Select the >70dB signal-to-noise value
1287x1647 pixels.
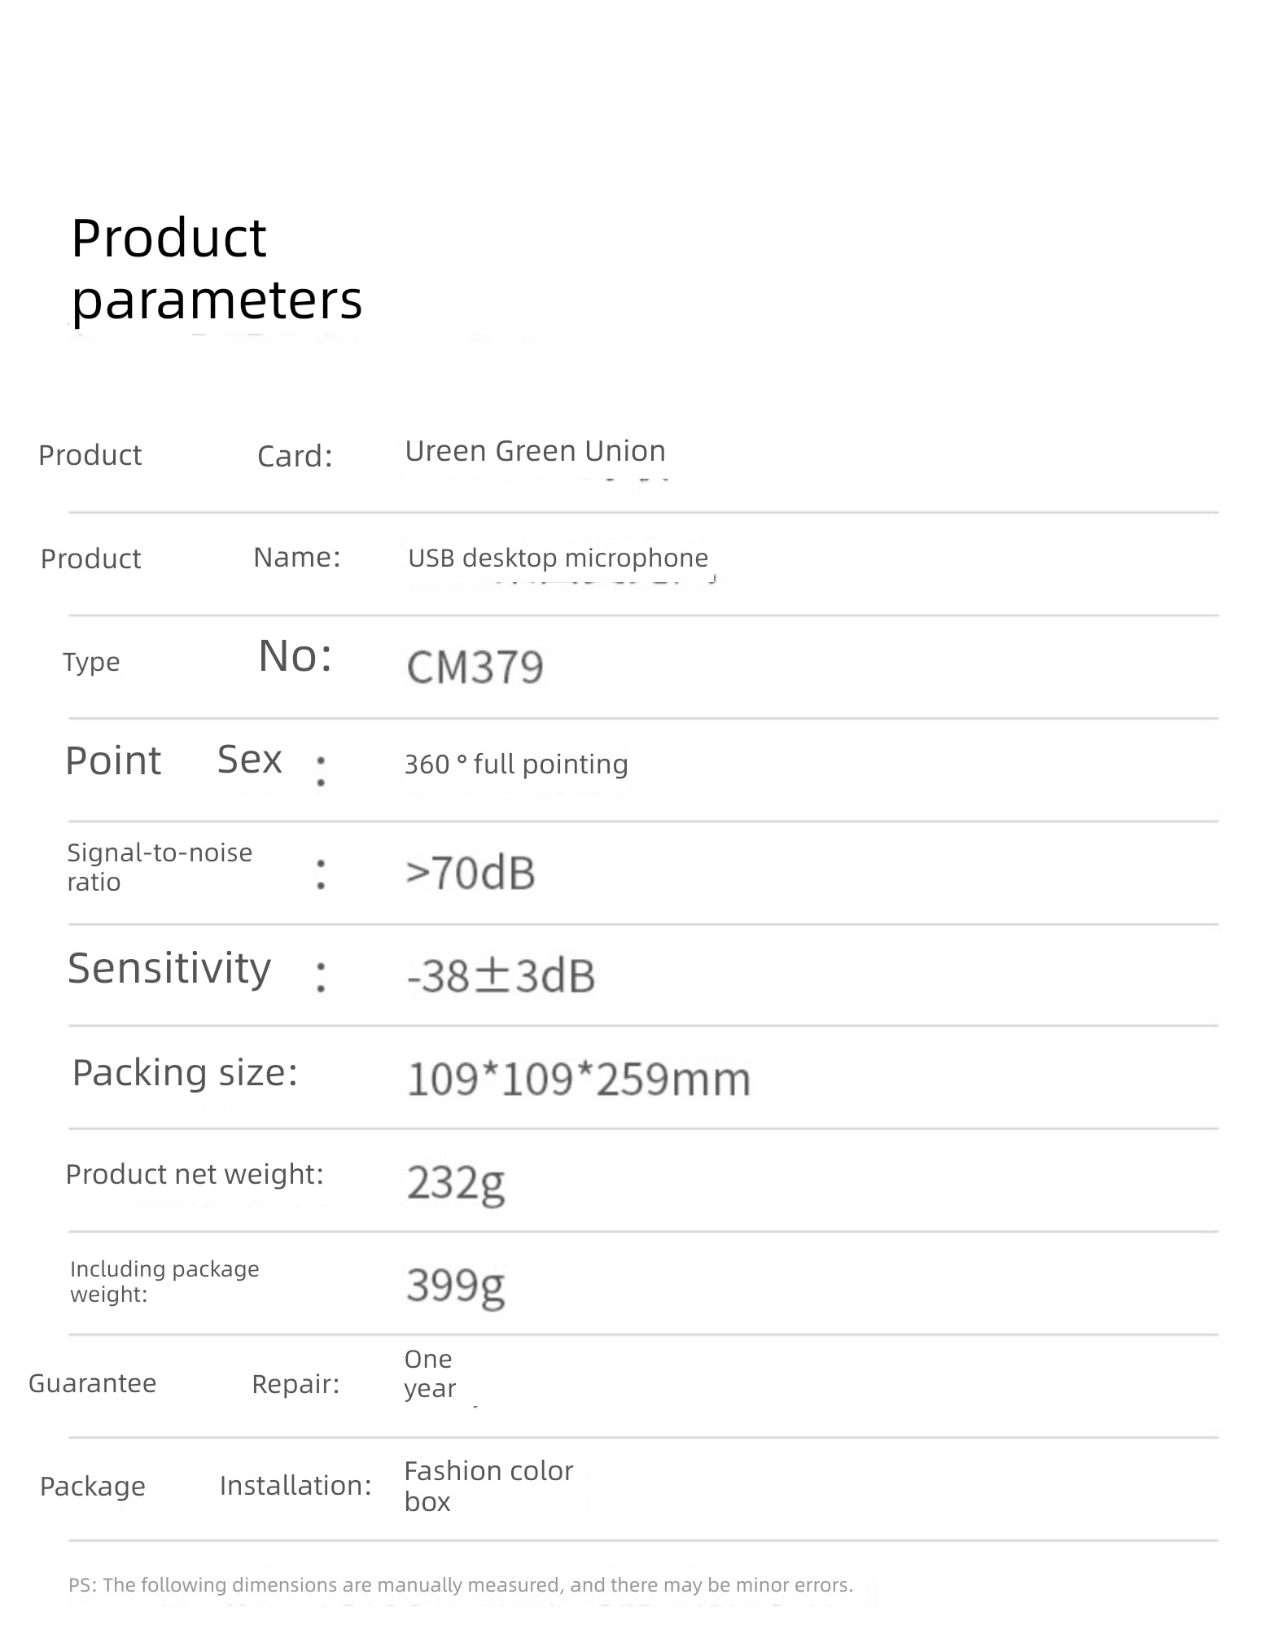tap(471, 873)
